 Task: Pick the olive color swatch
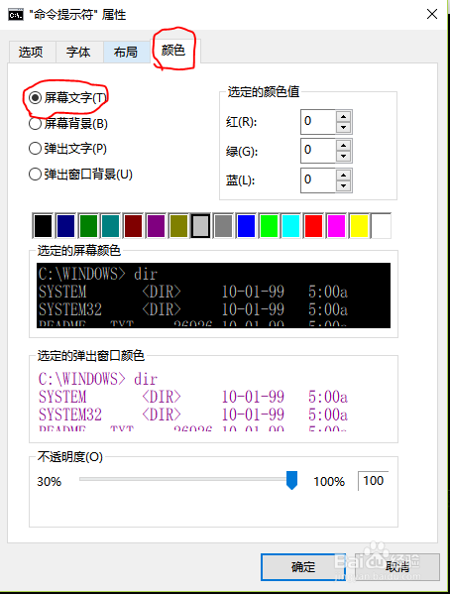click(x=178, y=226)
